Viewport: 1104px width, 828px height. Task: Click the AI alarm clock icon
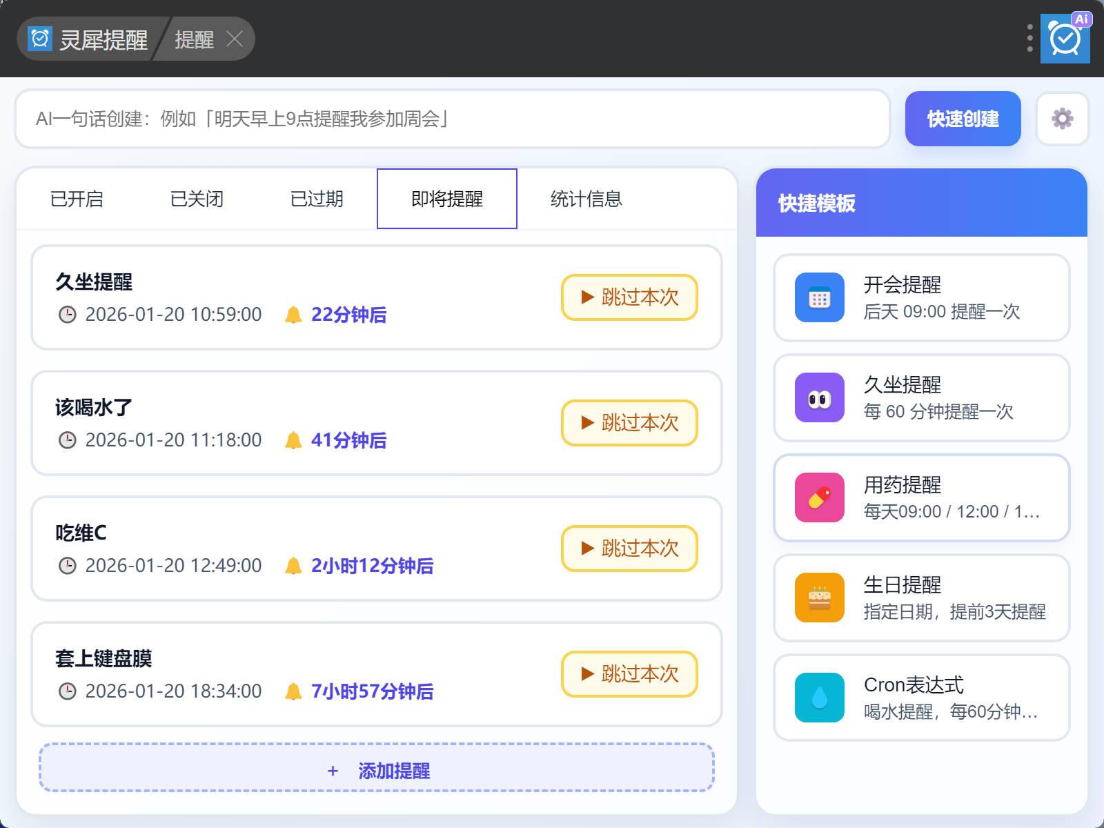[x=1065, y=39]
